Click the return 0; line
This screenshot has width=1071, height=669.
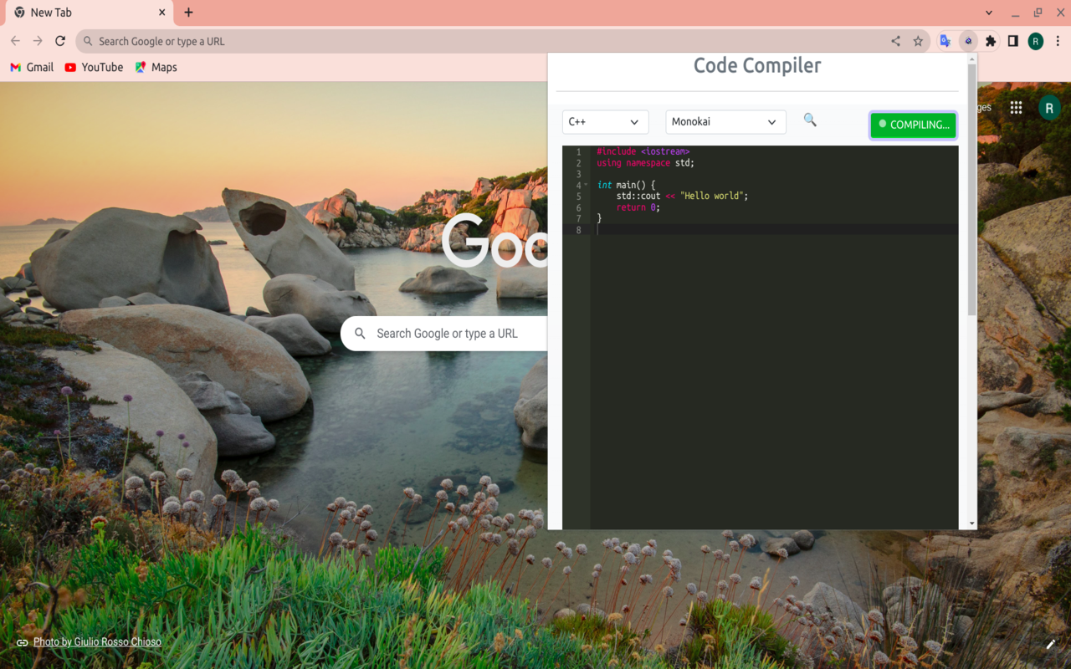638,207
